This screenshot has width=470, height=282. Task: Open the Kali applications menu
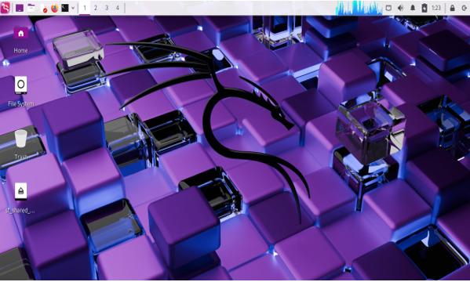coord(5,8)
